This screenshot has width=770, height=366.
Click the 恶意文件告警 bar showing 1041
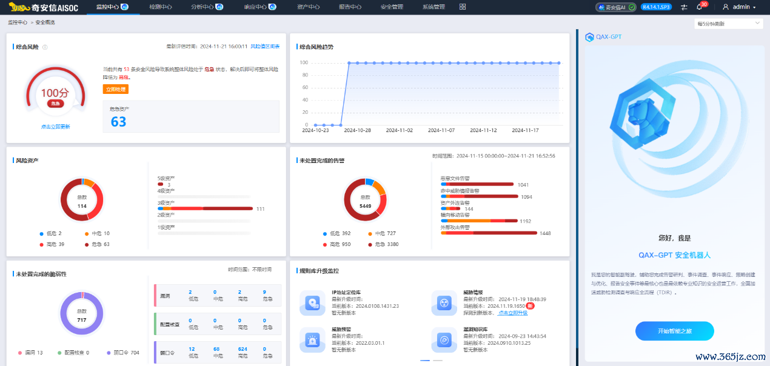(477, 184)
